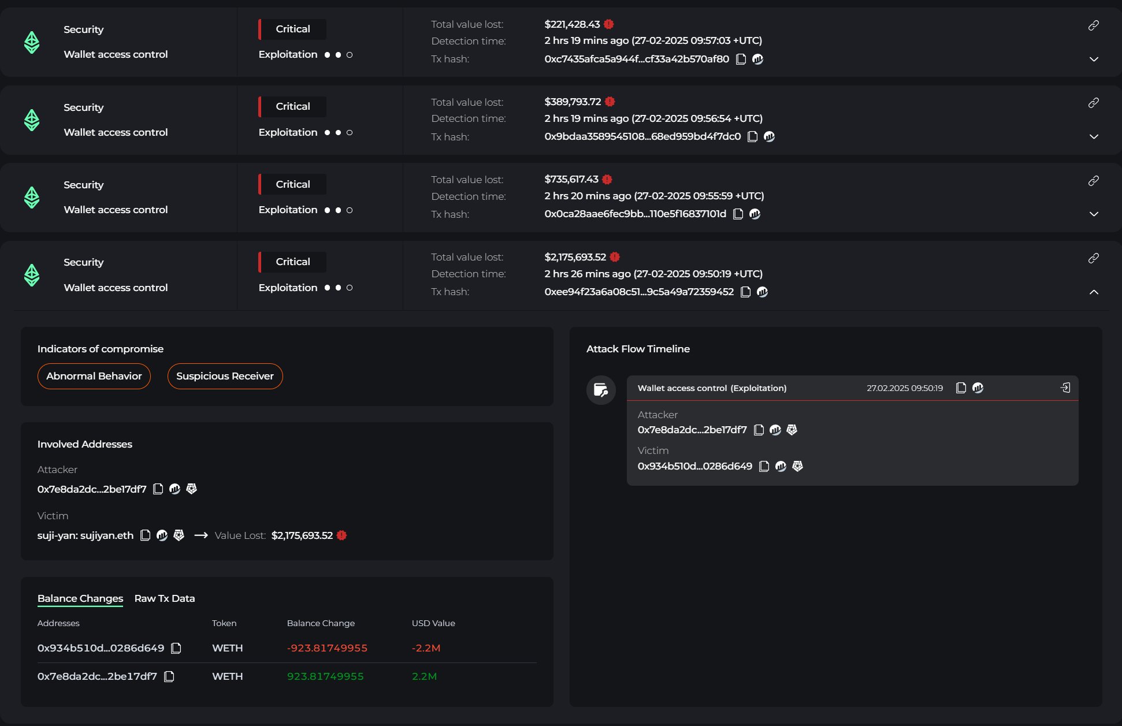Switch to the Raw Tx Data tab
The image size is (1122, 726).
coord(165,598)
